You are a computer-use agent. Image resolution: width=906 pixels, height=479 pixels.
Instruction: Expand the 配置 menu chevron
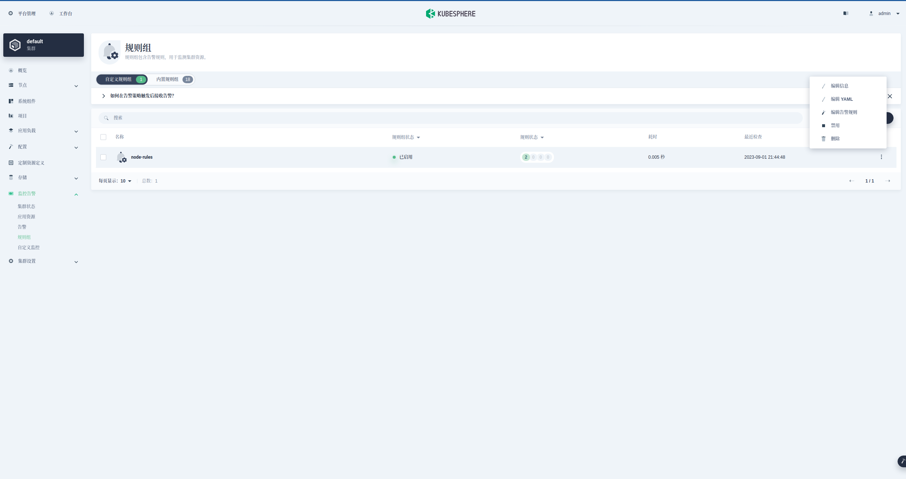76,148
